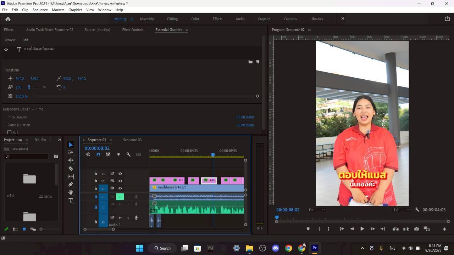Open Google Chrome from the taskbar
Viewport: 454px width, 255px height.
coord(288,248)
